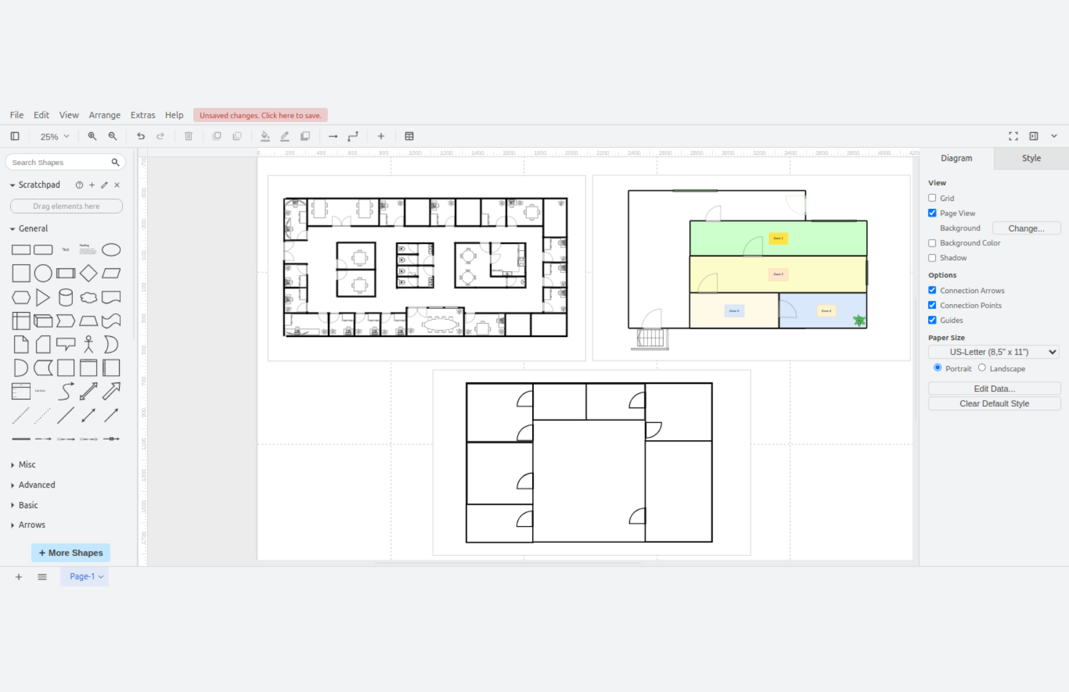
Task: Switch to the Style tab
Action: point(1031,158)
